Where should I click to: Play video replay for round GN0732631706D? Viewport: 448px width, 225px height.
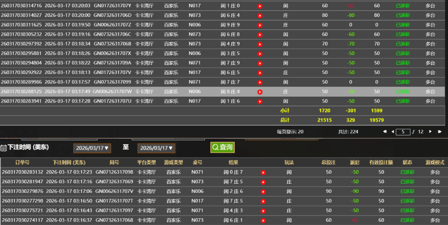[x=260, y=16]
